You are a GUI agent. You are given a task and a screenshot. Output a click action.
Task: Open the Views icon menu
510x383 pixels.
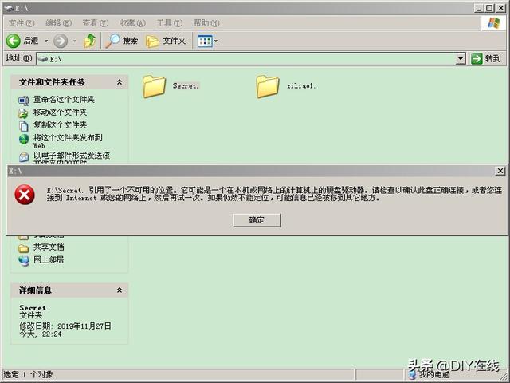pyautogui.click(x=207, y=41)
